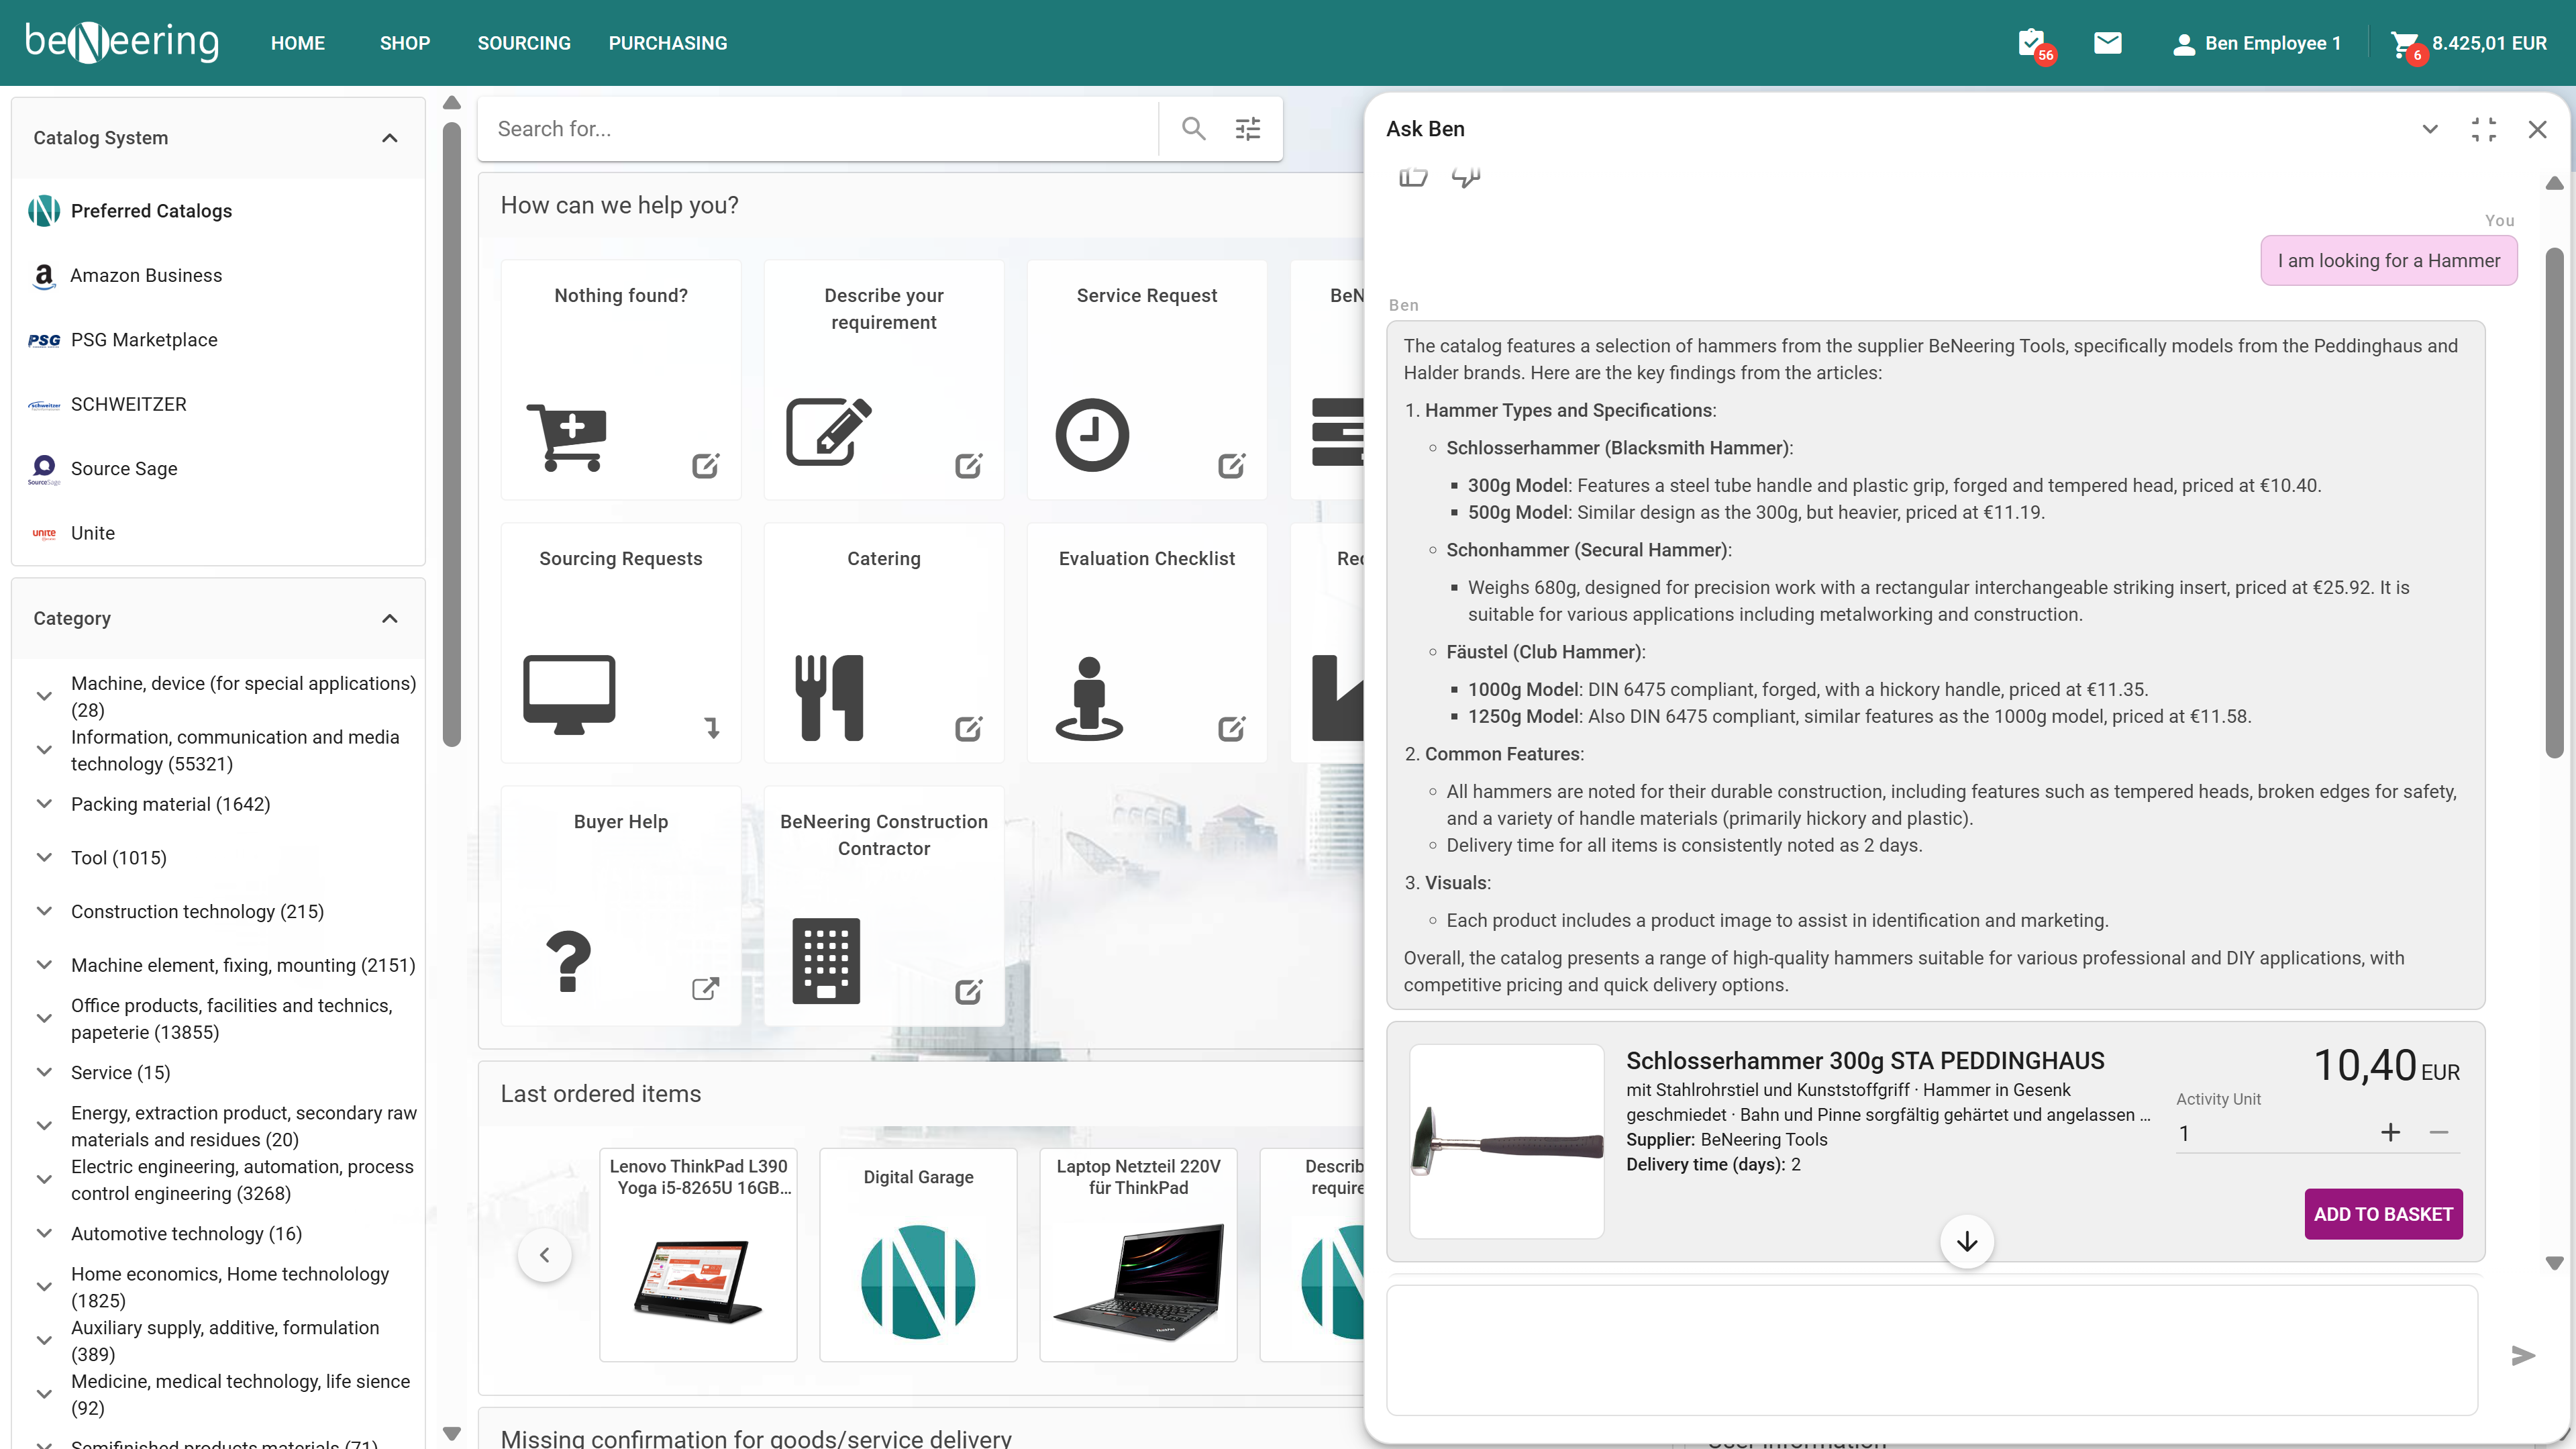The image size is (2576, 1449).
Task: Increase hammer quantity with plus
Action: [x=2390, y=1132]
